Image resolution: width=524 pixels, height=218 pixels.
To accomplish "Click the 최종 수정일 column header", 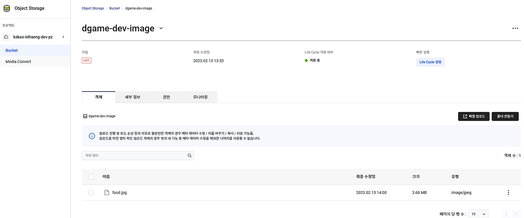I will (x=366, y=177).
